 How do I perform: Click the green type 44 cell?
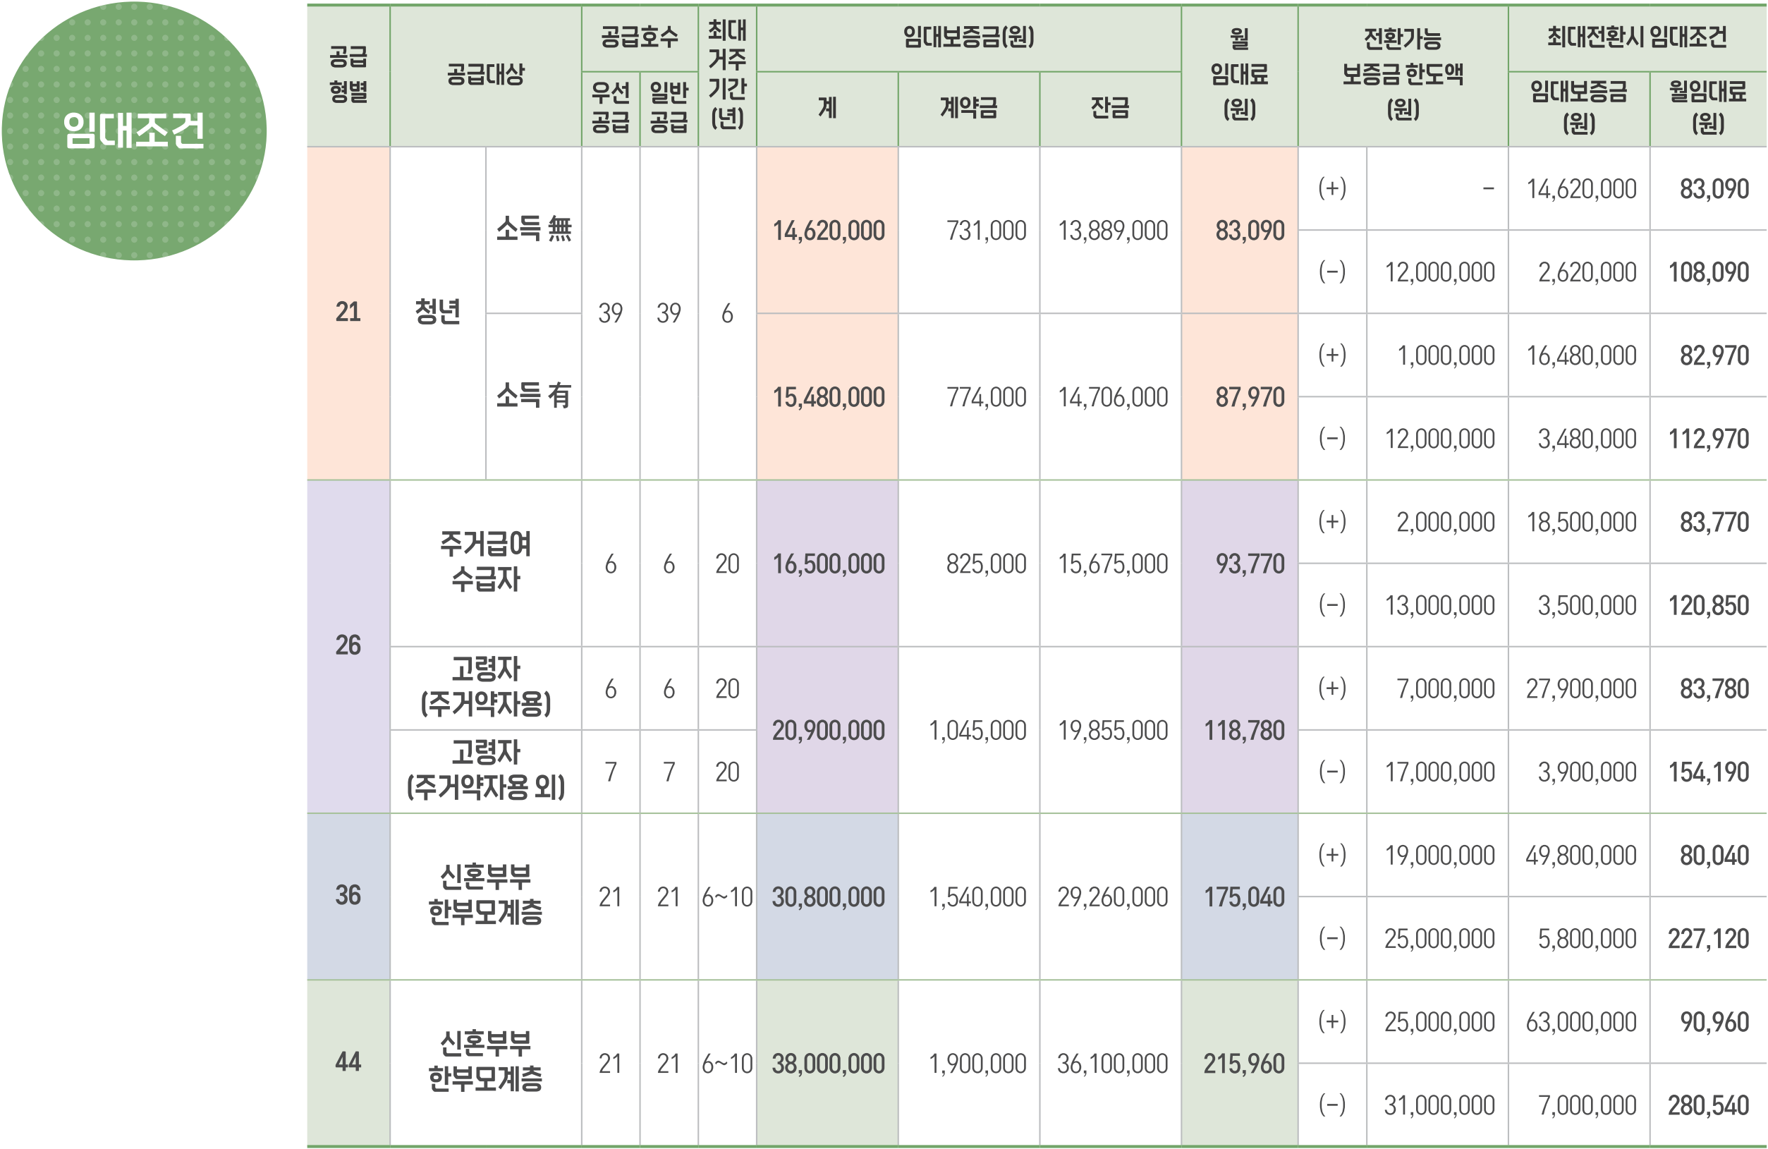coord(348,1062)
